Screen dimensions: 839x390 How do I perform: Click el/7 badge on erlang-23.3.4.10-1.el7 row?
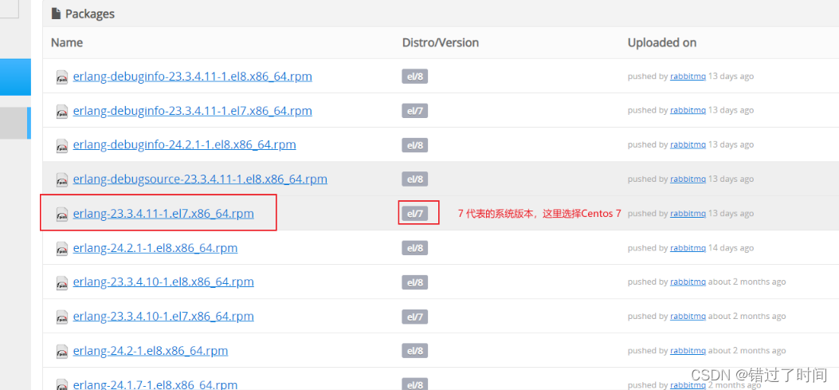point(414,317)
